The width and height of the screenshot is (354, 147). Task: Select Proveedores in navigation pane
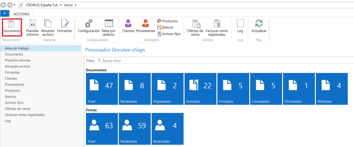(x=40, y=85)
